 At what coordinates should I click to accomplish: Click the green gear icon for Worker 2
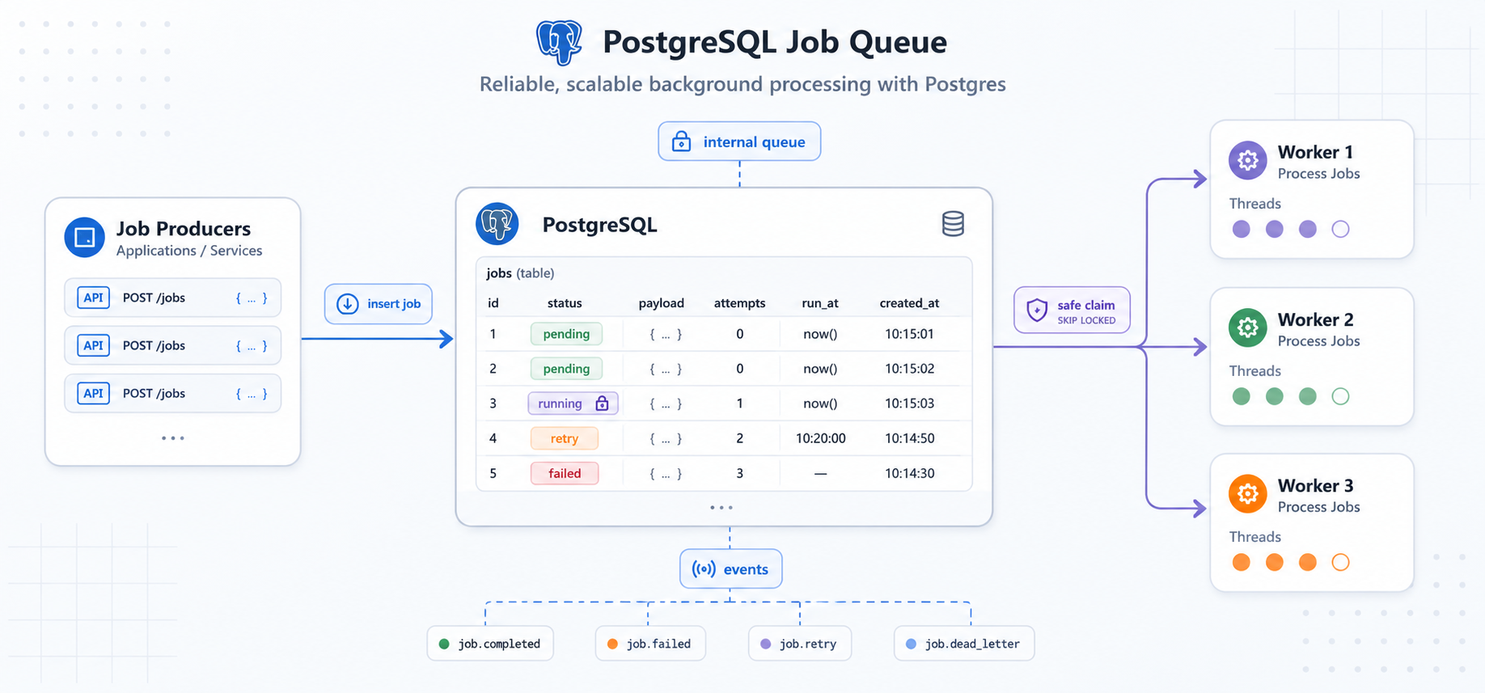click(x=1248, y=327)
